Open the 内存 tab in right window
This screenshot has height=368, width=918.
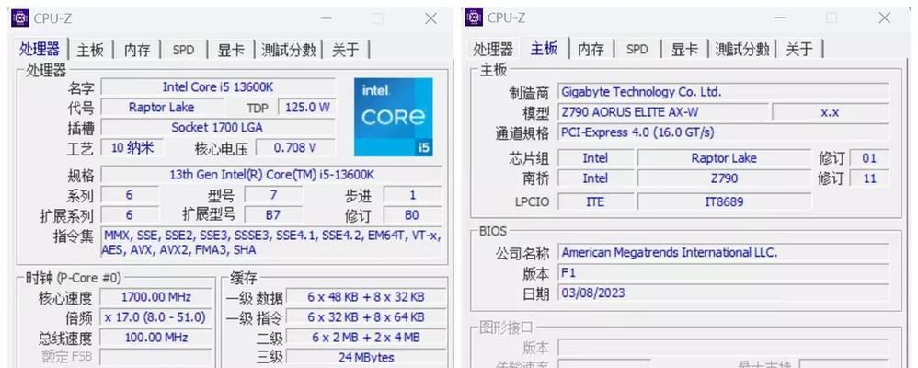[591, 50]
